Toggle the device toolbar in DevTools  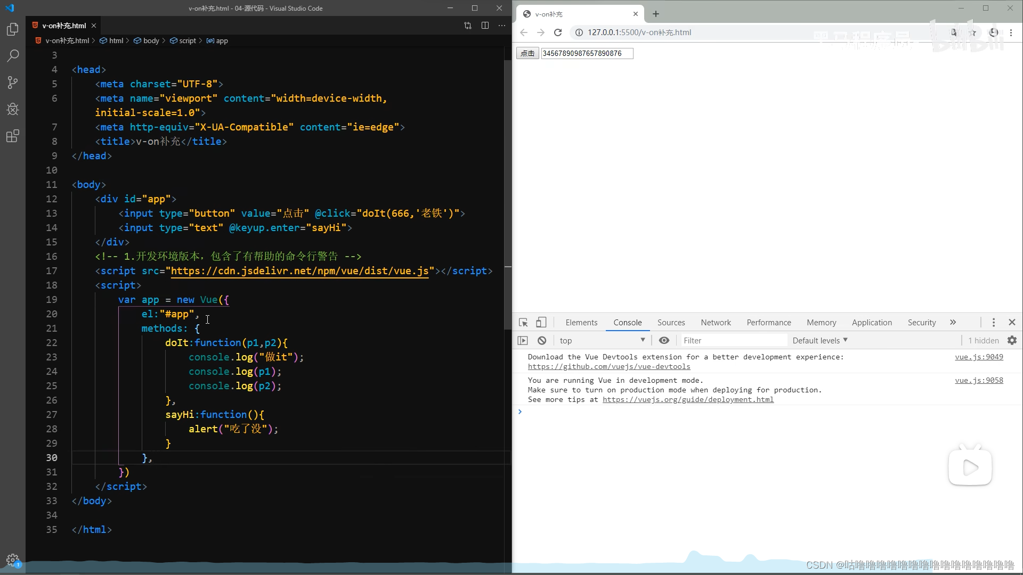[541, 322]
